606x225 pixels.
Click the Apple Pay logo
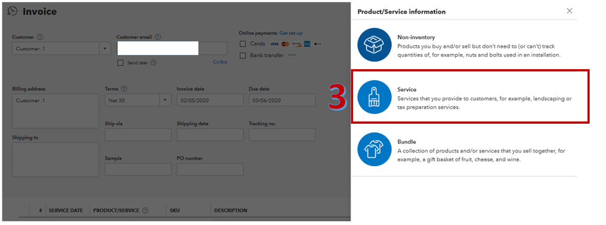(x=318, y=44)
